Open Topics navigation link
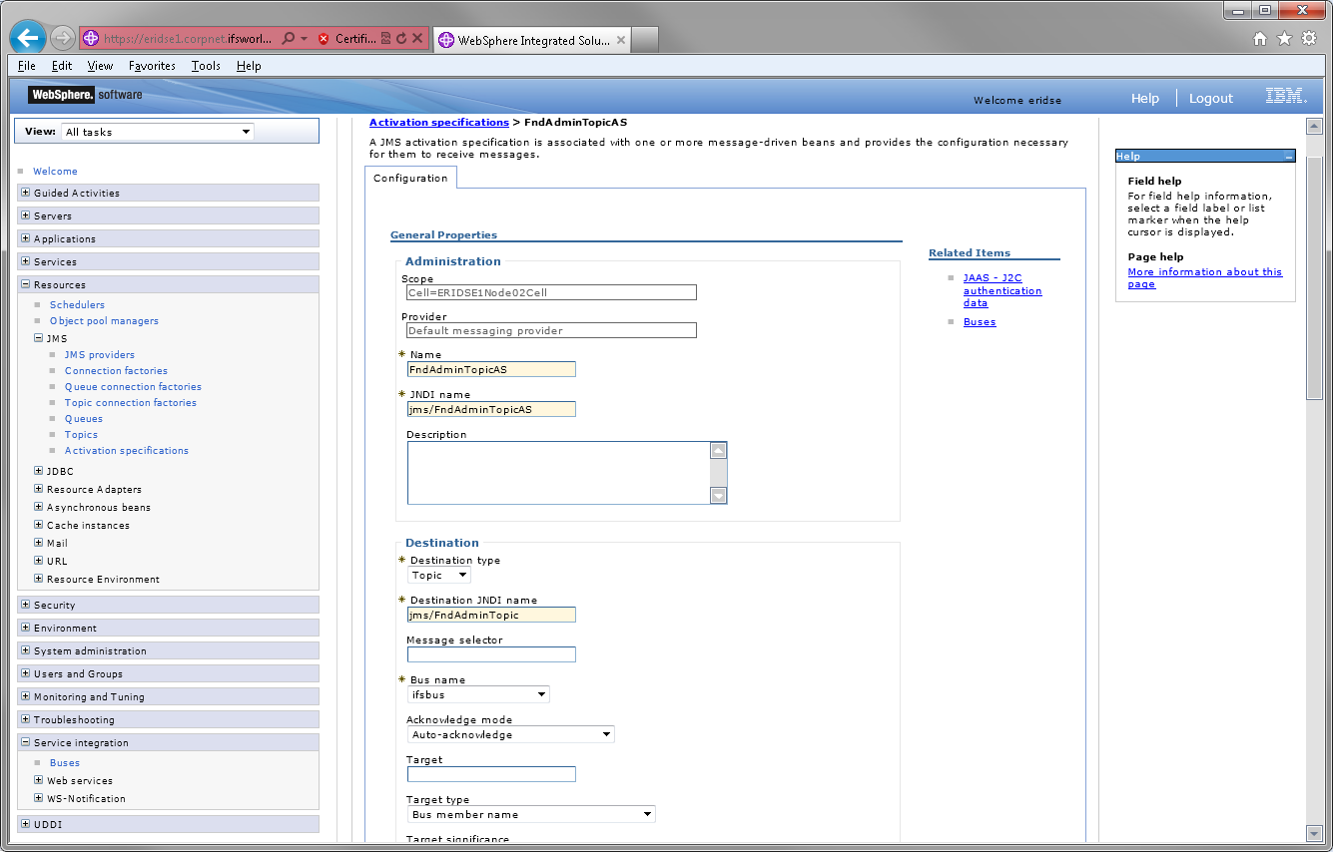This screenshot has height=852, width=1333. [x=81, y=435]
